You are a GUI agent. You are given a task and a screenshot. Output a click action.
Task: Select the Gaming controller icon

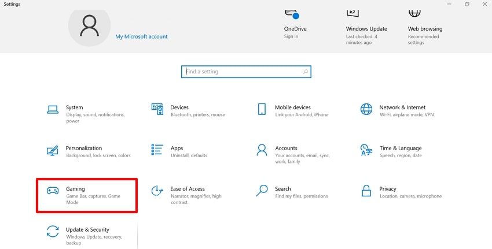[53, 191]
